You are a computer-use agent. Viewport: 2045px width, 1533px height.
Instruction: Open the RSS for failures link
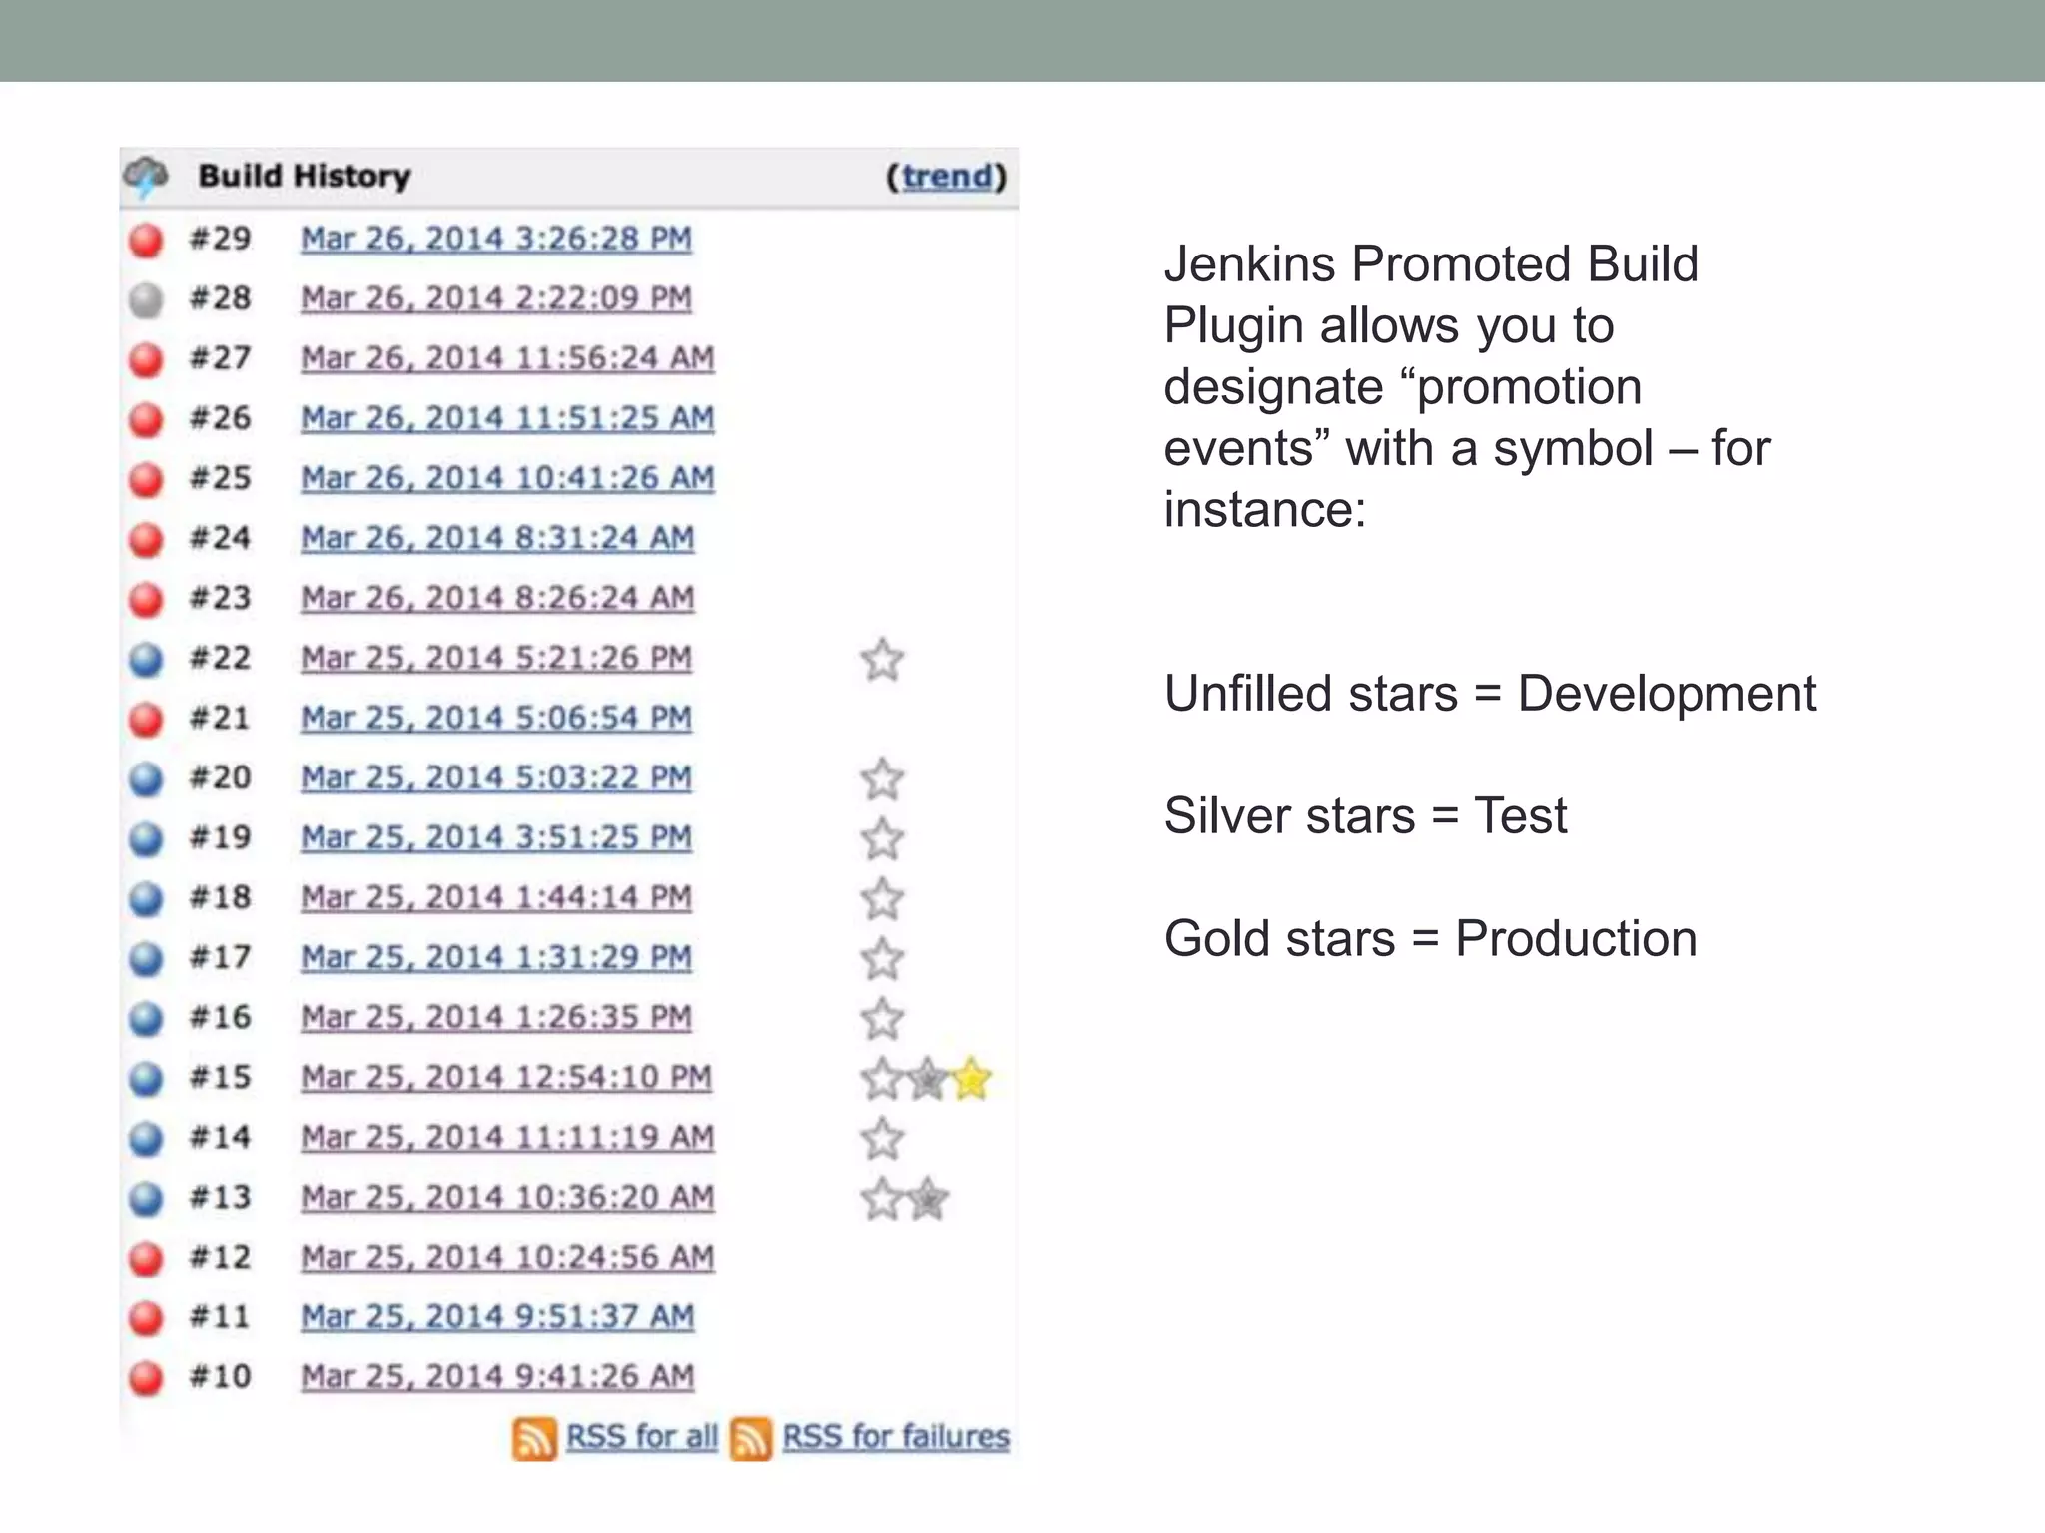click(x=896, y=1437)
